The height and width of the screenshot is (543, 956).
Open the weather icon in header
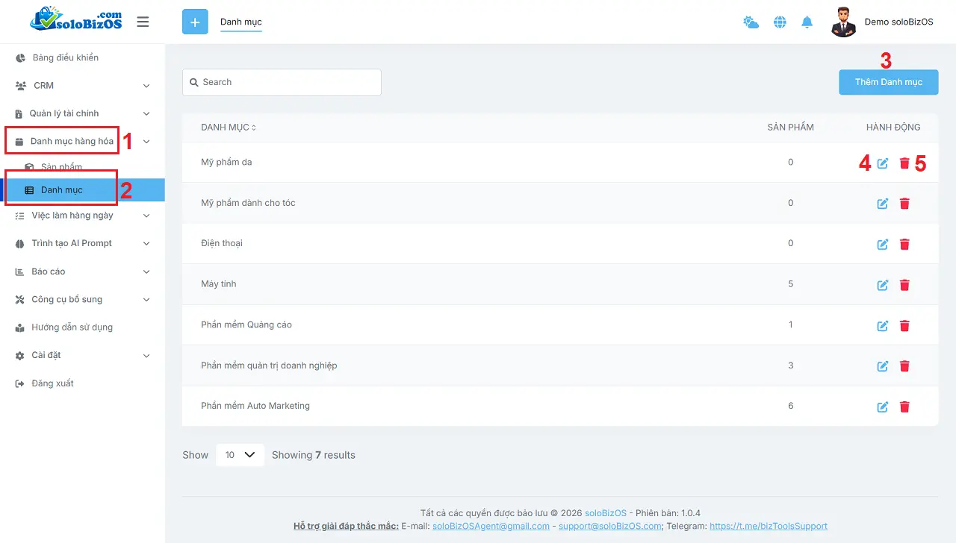(x=751, y=22)
